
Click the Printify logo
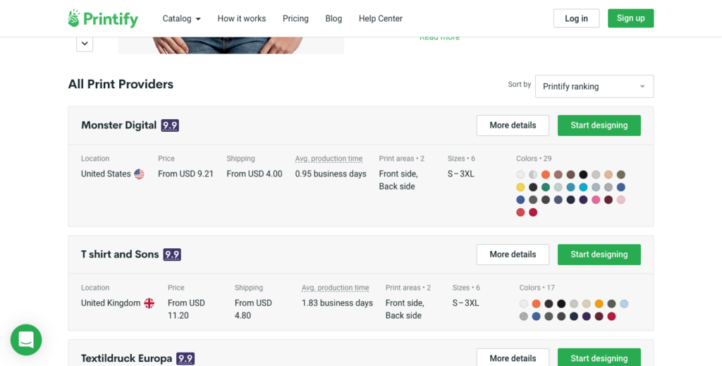[x=103, y=18]
